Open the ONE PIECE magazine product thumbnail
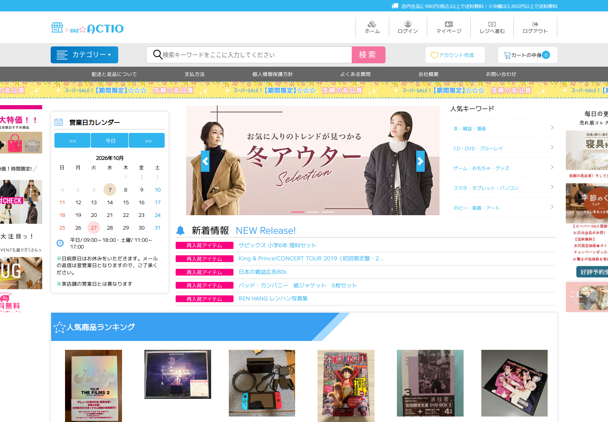The width and height of the screenshot is (608, 422). click(x=346, y=386)
